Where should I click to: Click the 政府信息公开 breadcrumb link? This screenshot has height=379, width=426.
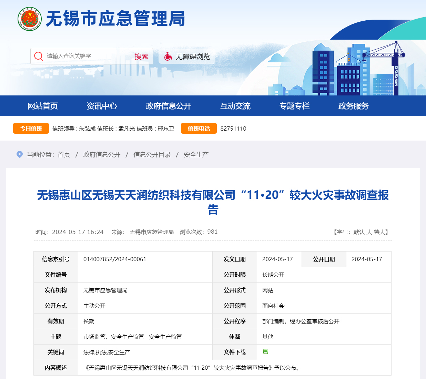coord(102,155)
